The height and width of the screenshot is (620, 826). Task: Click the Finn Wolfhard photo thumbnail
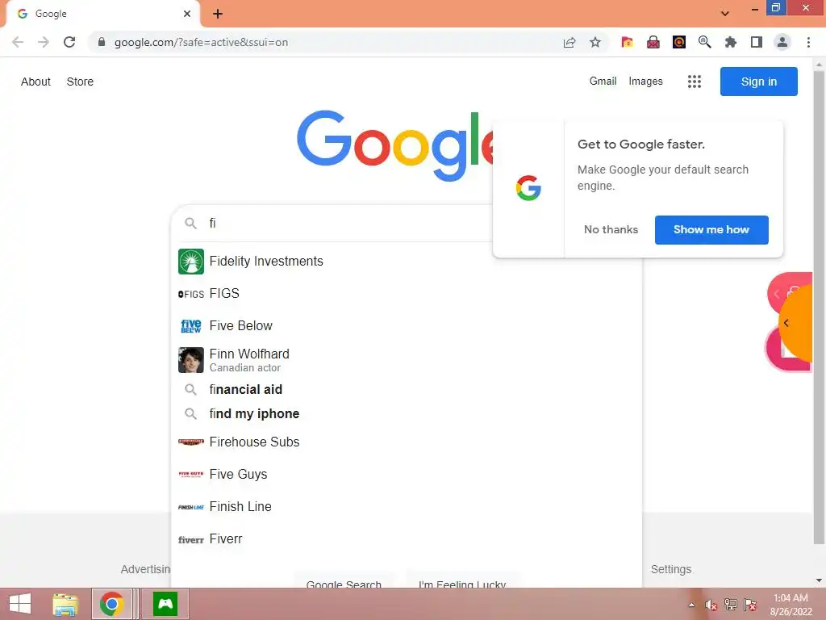tap(190, 360)
